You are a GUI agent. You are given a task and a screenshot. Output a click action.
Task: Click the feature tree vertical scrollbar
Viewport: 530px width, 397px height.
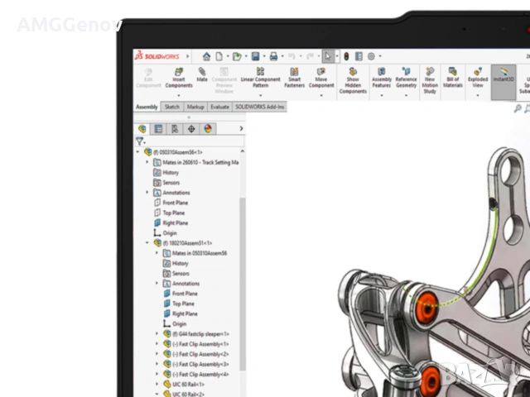(x=243, y=284)
